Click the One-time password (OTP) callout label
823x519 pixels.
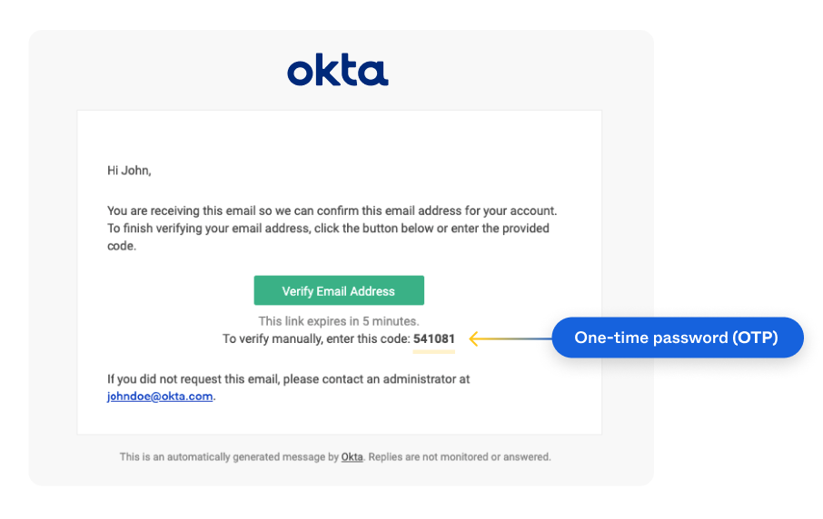tap(677, 338)
